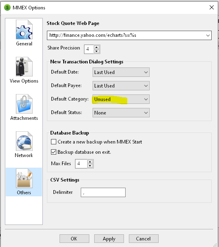Open the Default Category dropdown
The height and width of the screenshot is (247, 219).
point(121,99)
